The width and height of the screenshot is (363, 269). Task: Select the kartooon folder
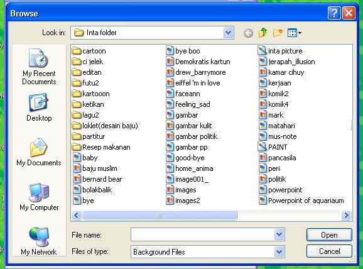point(90,94)
